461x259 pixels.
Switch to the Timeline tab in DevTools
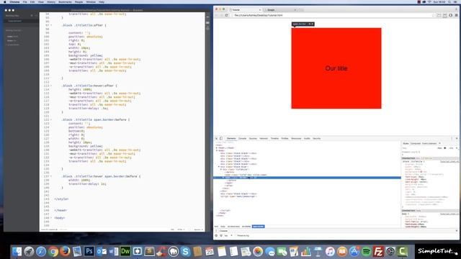pos(274,138)
